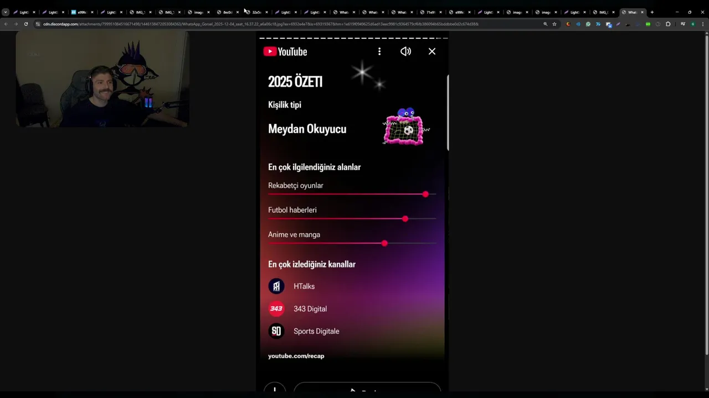This screenshot has width=709, height=398.
Task: Bookmark this page with the star icon
Action: [554, 24]
